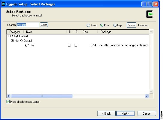The width and height of the screenshot is (163, 120).
Task: Maximize the Cygwin Setup window
Action: [150, 4]
